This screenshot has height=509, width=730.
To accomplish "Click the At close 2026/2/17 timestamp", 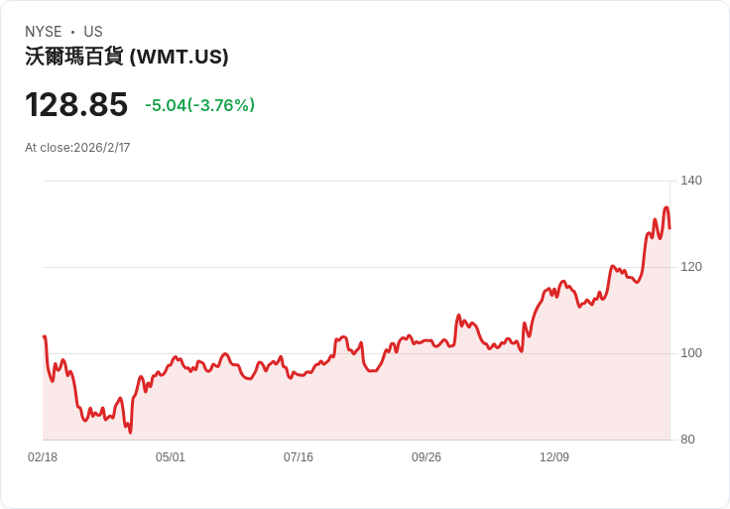I will (x=77, y=148).
